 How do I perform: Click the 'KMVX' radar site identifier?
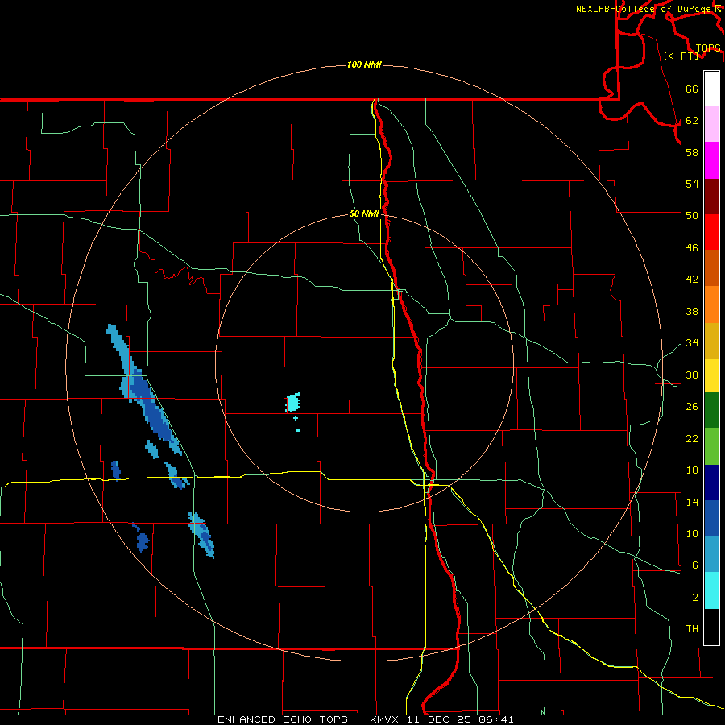[x=383, y=719]
